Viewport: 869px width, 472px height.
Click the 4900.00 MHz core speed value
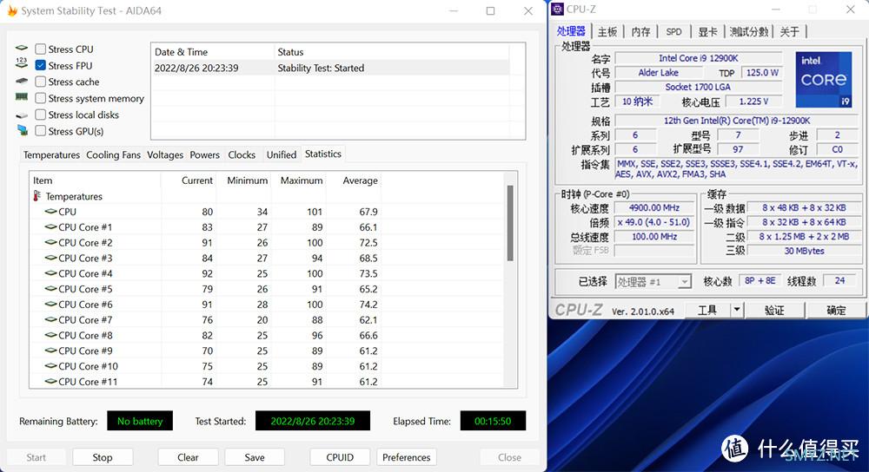point(654,207)
